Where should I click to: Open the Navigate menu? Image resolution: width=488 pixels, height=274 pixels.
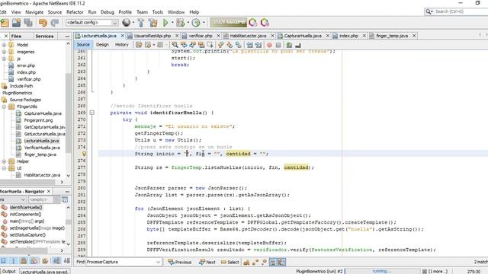coord(34,12)
